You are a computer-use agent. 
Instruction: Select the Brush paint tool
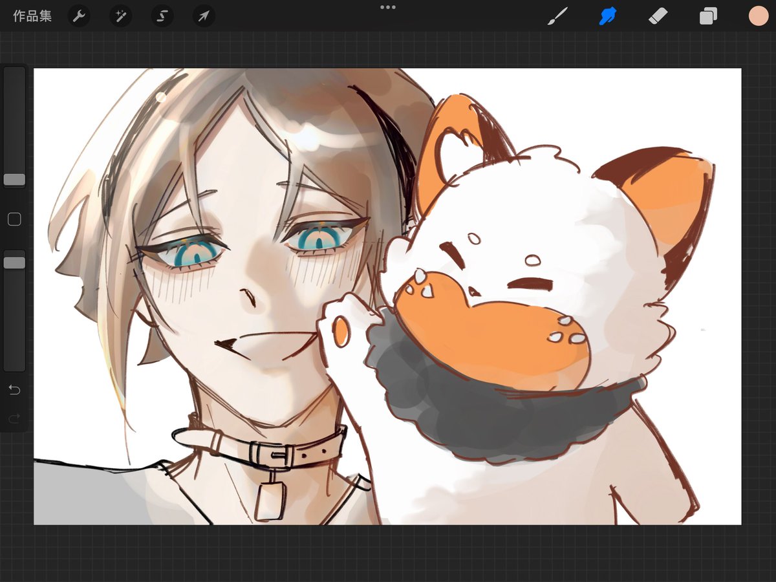[x=557, y=16]
